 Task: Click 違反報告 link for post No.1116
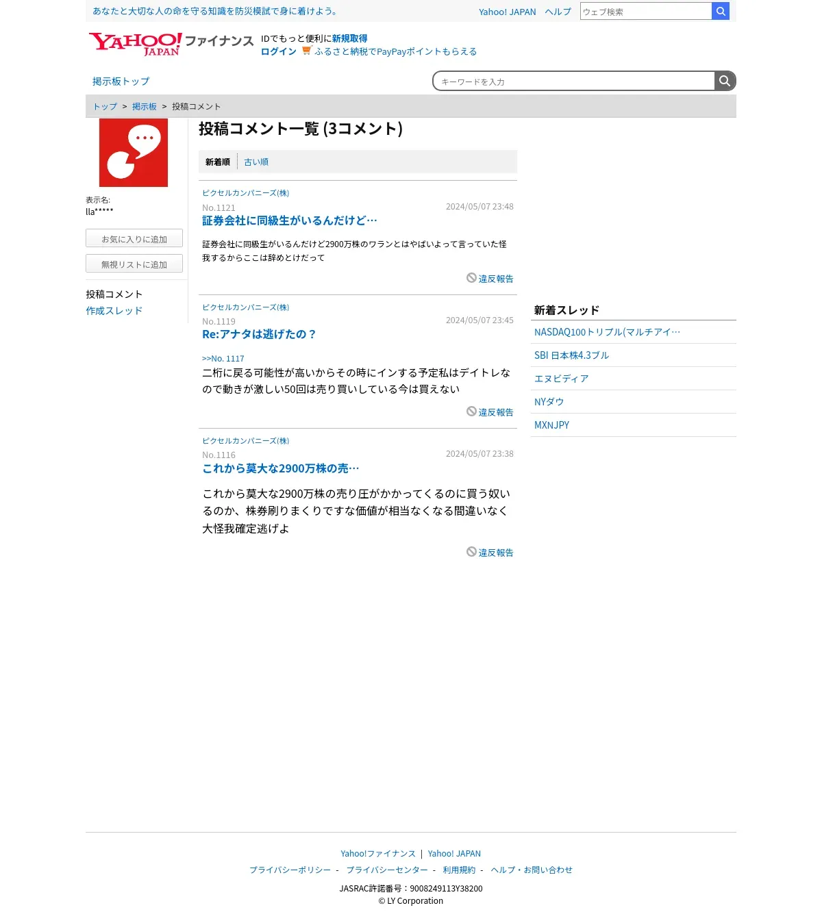coord(496,553)
